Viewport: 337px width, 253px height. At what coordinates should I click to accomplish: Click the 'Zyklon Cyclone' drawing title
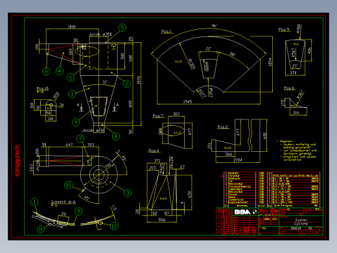point(301,222)
